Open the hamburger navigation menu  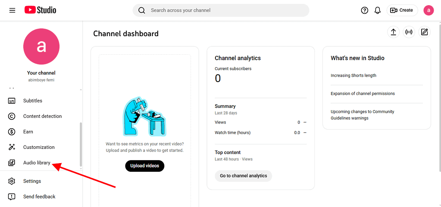tap(12, 10)
